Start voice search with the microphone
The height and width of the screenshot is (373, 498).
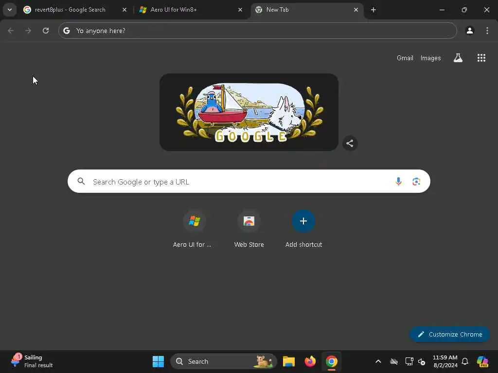[398, 182]
